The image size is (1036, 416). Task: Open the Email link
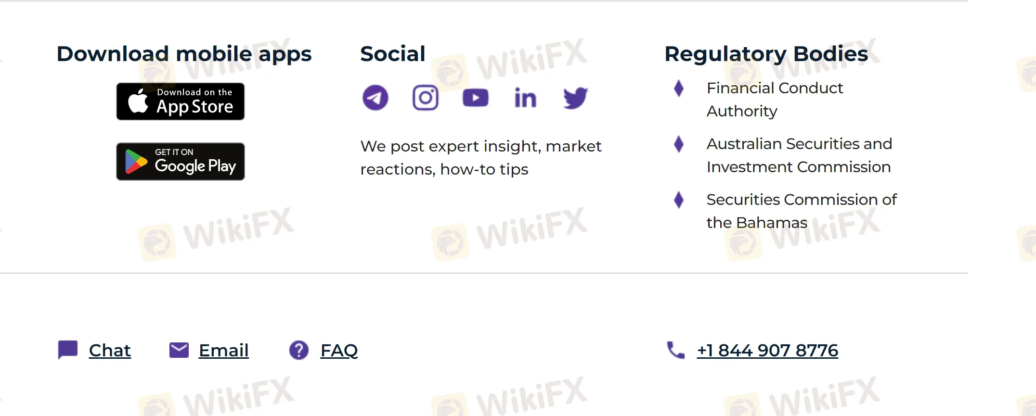224,351
